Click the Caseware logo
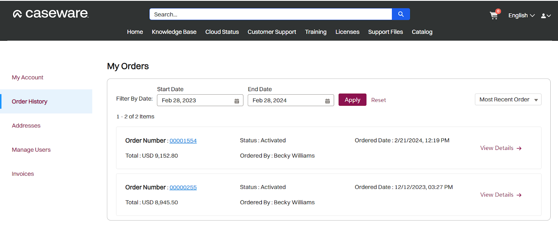This screenshot has height=239, width=558. 51,14
